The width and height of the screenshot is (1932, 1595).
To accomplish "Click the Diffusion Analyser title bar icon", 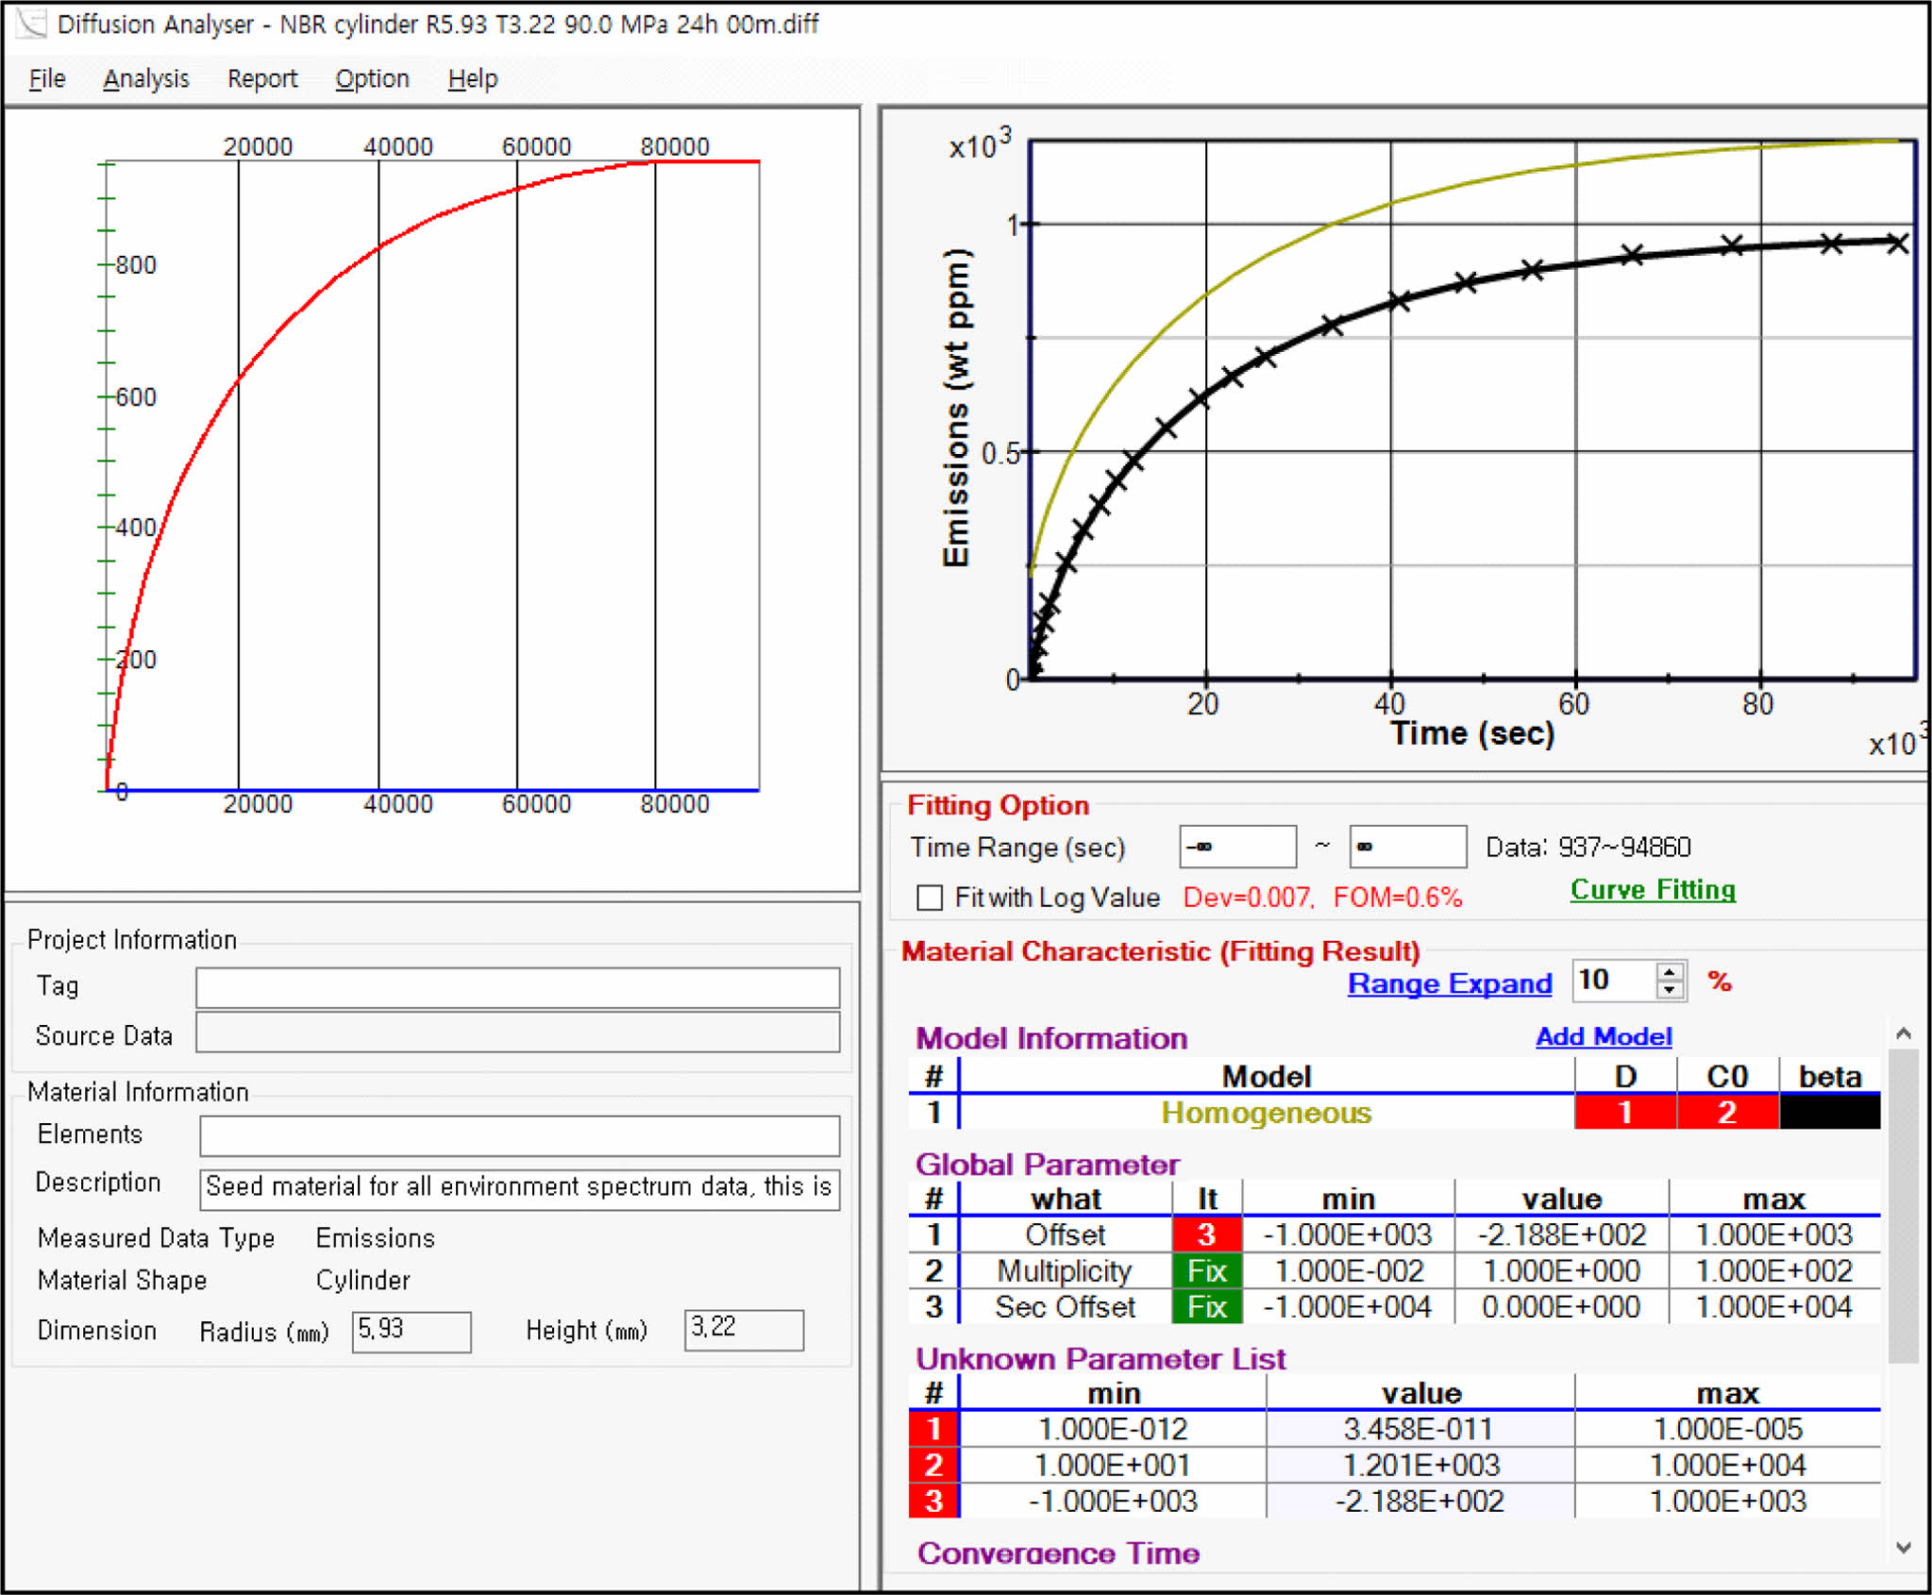I will click(x=30, y=23).
